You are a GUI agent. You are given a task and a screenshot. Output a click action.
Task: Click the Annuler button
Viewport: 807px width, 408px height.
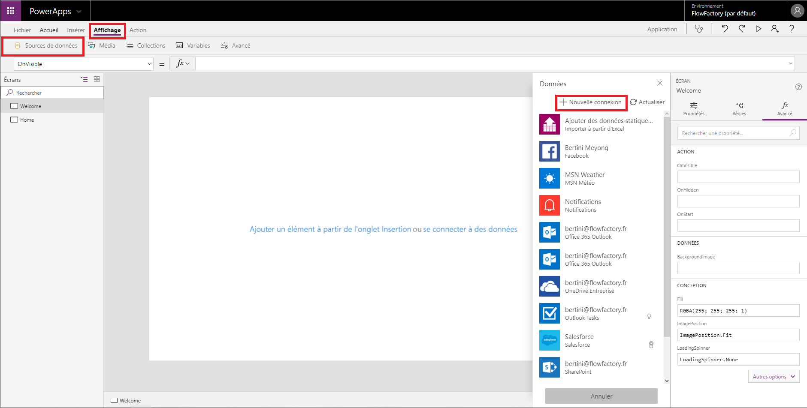(x=601, y=396)
